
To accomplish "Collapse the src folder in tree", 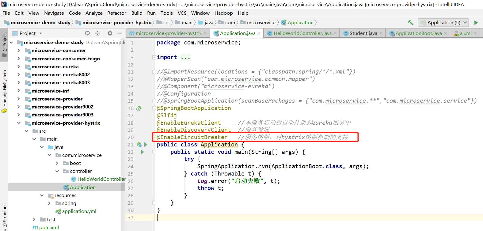I will (26, 131).
